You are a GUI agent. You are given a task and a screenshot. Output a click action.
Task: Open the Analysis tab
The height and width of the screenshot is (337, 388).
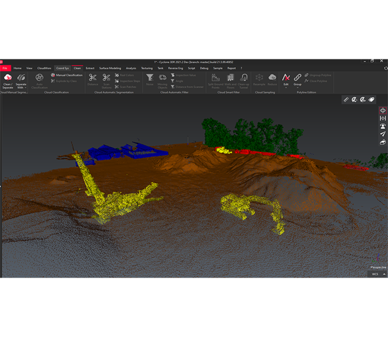tap(131, 68)
